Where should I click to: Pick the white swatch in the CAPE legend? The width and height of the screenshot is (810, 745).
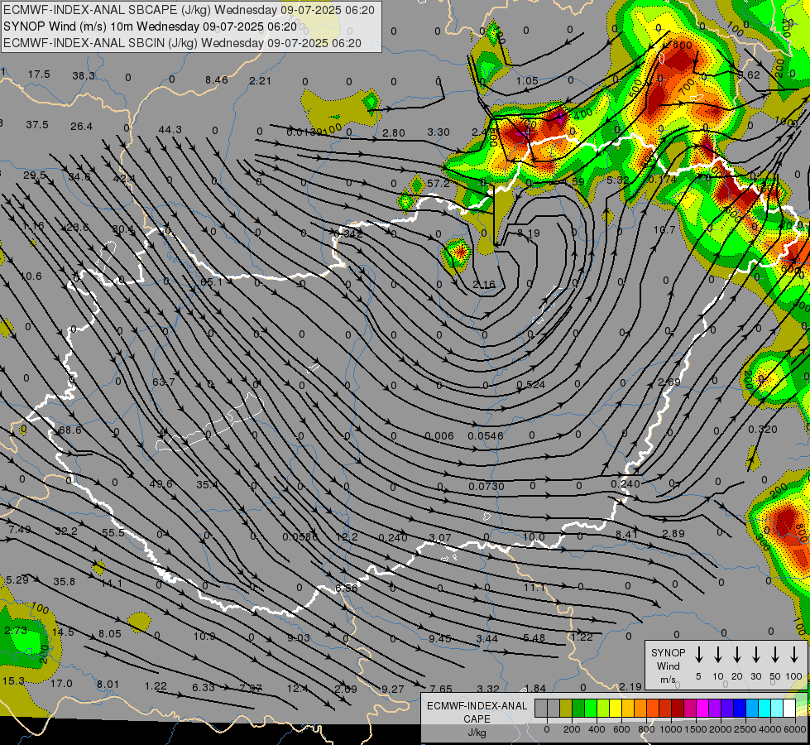[789, 709]
